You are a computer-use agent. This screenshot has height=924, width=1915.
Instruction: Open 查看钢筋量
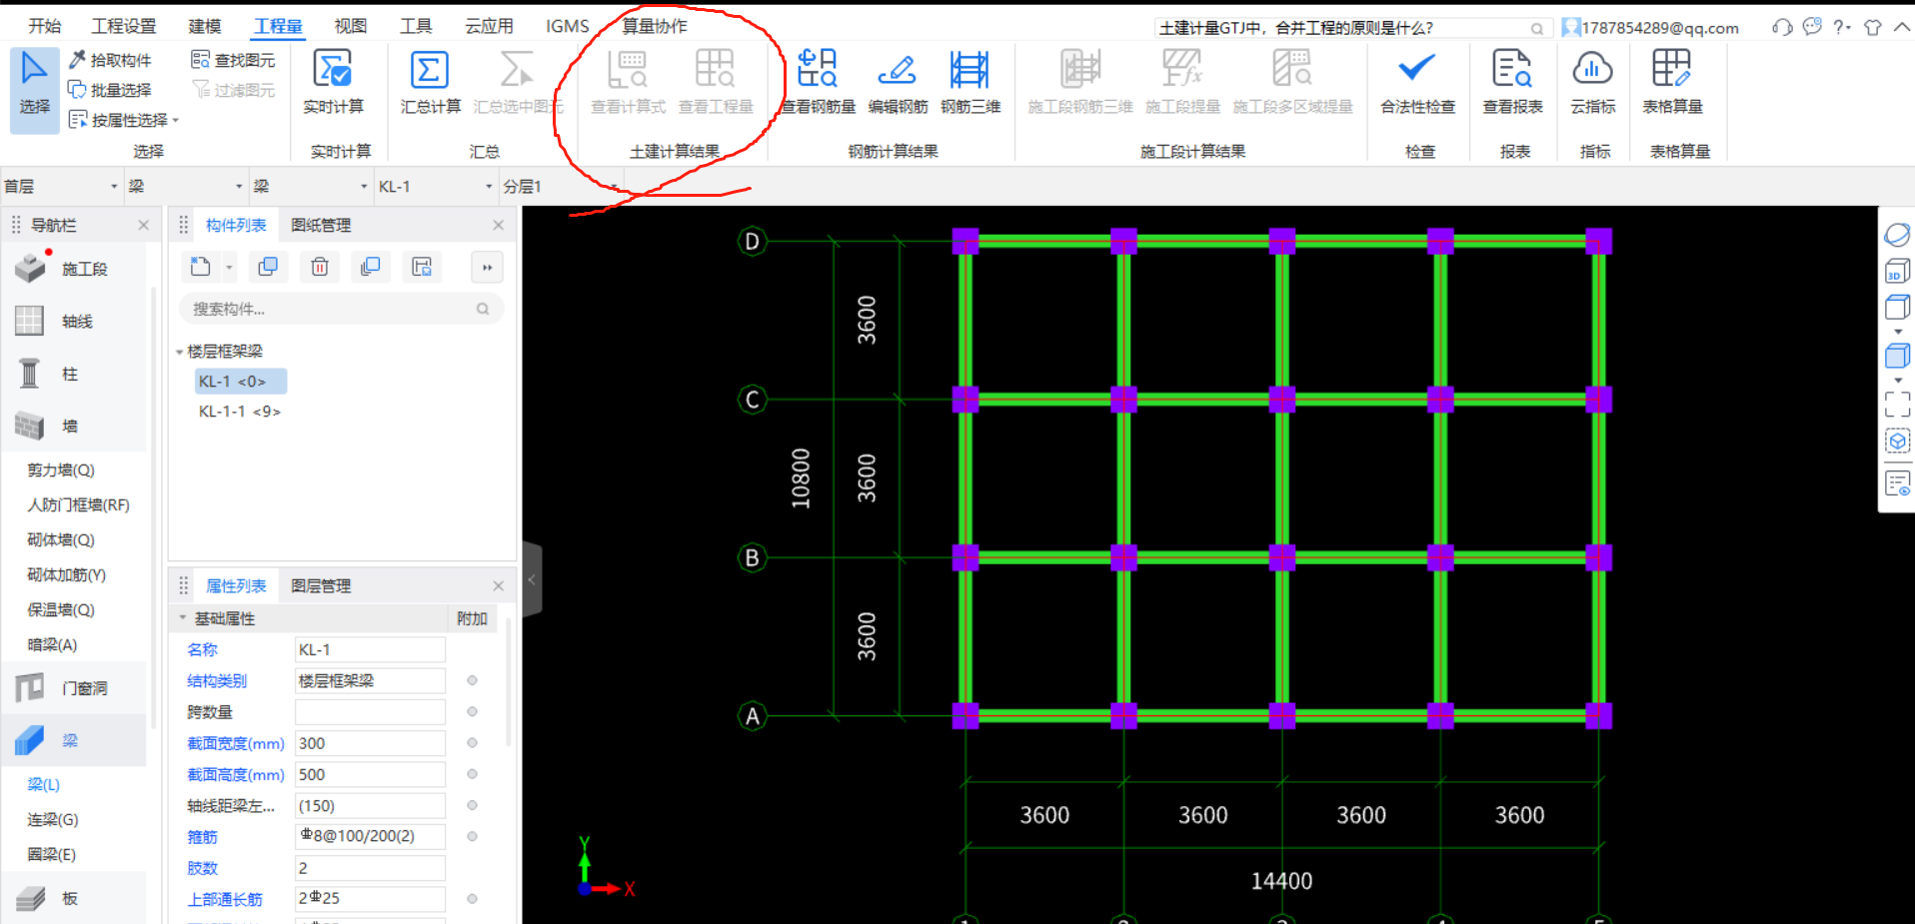(x=818, y=82)
